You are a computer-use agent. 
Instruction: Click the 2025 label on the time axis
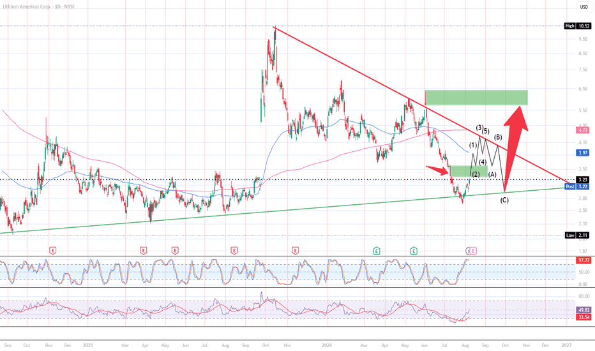tap(87, 346)
